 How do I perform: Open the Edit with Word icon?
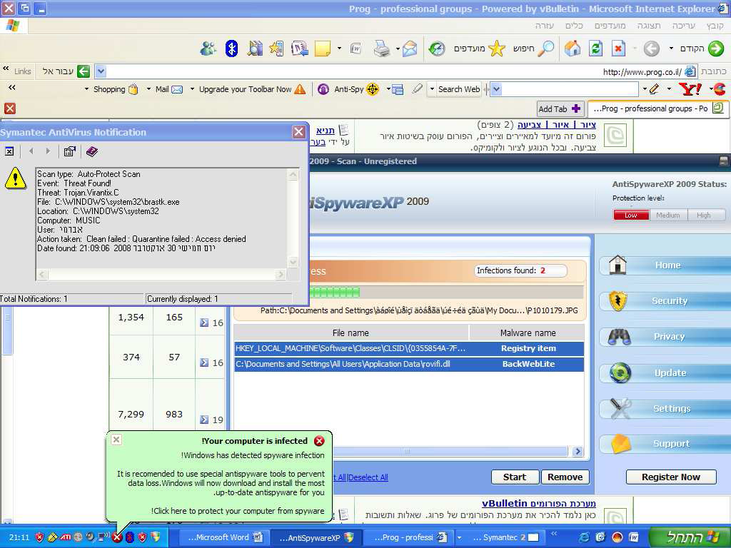(356, 49)
